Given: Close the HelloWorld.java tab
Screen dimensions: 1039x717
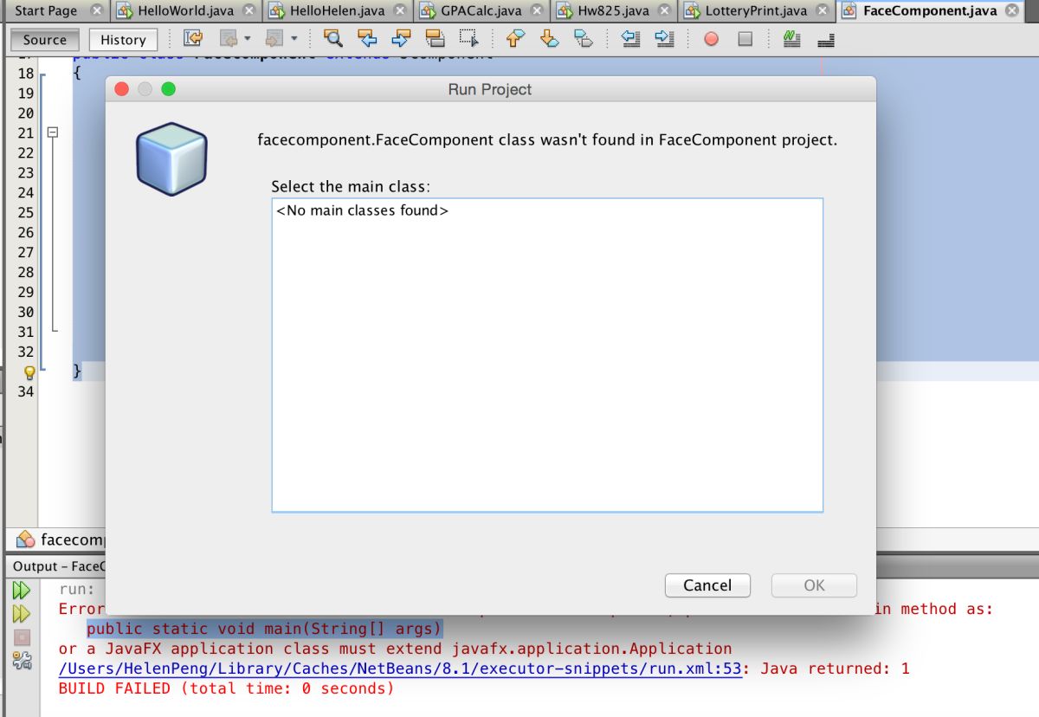Looking at the screenshot, I should tap(249, 11).
